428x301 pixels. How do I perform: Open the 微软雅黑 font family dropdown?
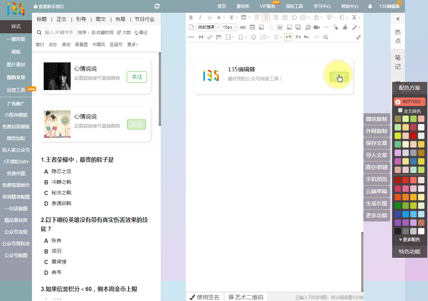coord(207,27)
